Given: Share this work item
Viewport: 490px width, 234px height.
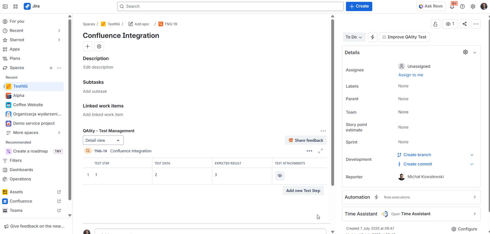Looking at the screenshot, I should tap(464, 24).
